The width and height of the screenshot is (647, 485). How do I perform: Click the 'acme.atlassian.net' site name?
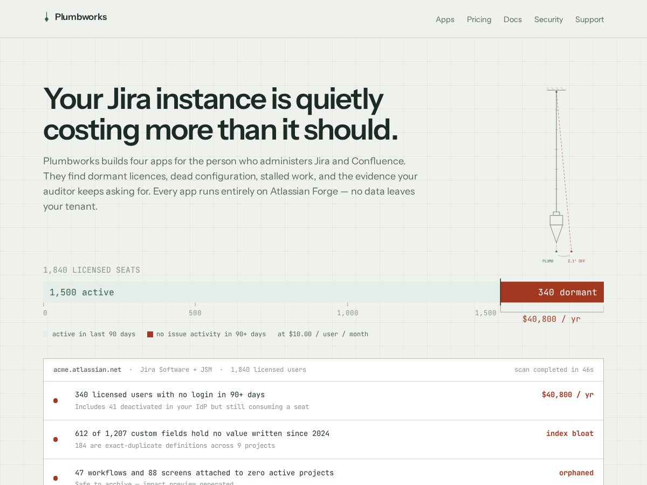click(x=87, y=370)
